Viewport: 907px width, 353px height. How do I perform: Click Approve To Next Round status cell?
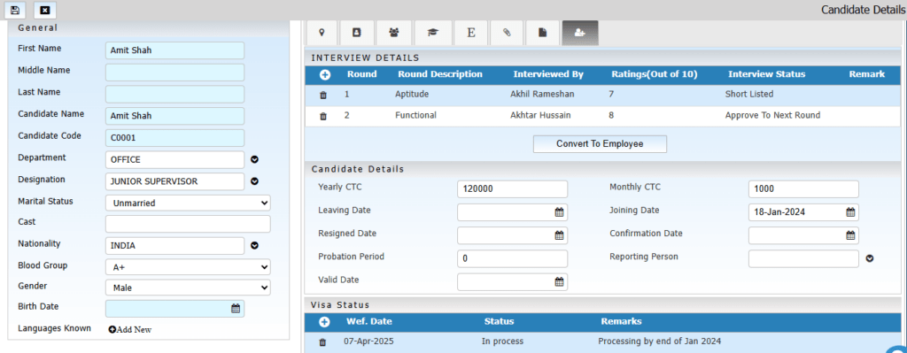(x=772, y=116)
